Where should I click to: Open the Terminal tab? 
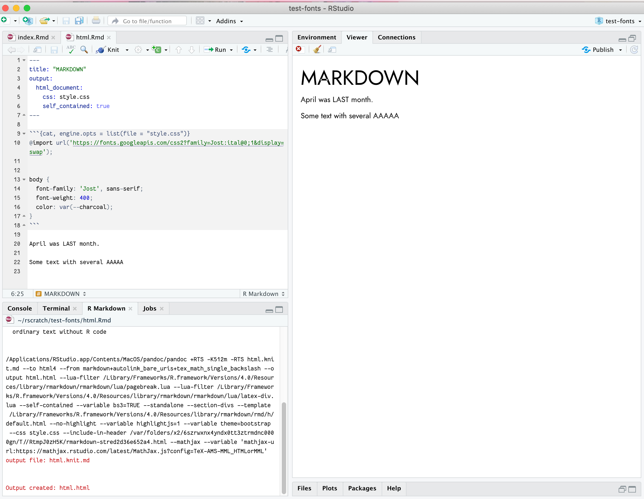(56, 308)
